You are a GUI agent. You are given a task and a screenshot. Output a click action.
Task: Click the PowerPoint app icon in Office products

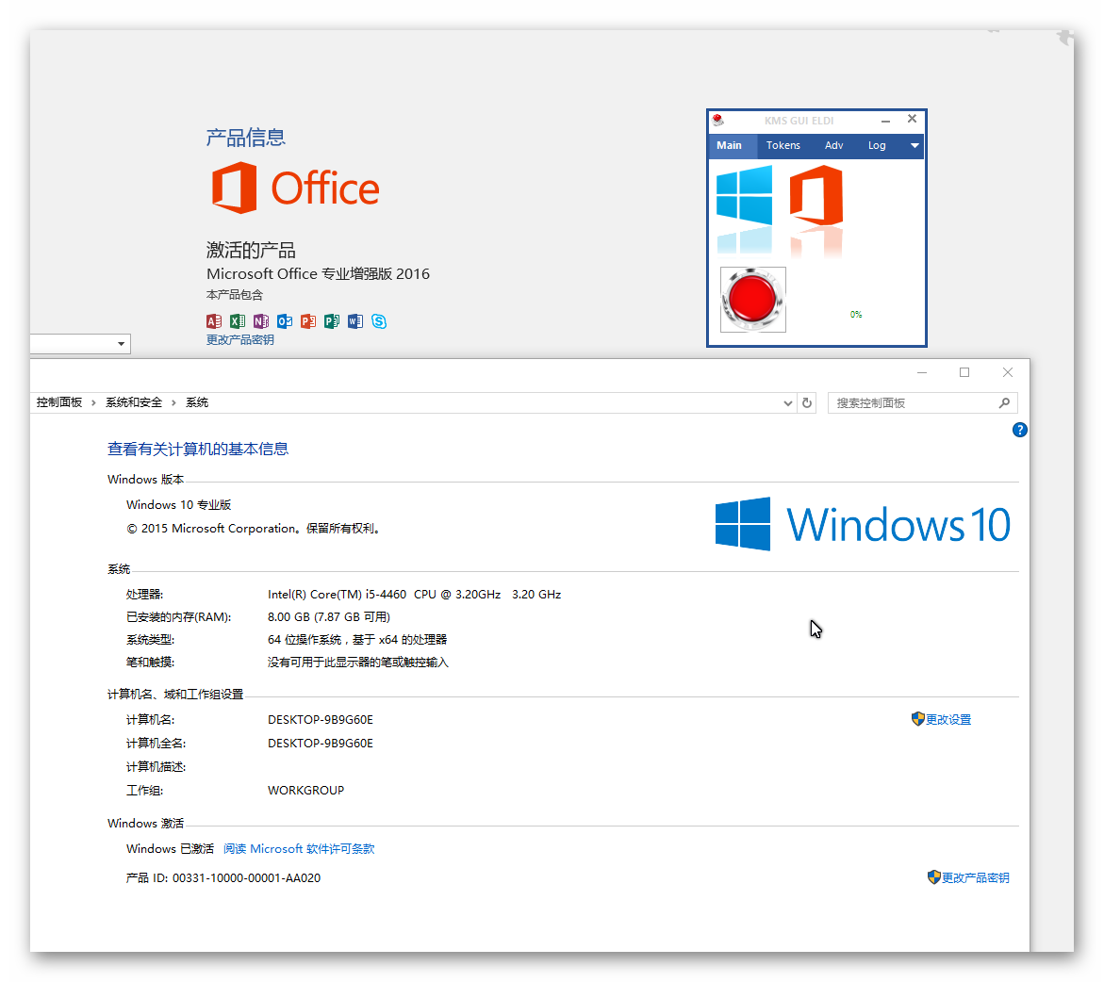click(x=308, y=321)
